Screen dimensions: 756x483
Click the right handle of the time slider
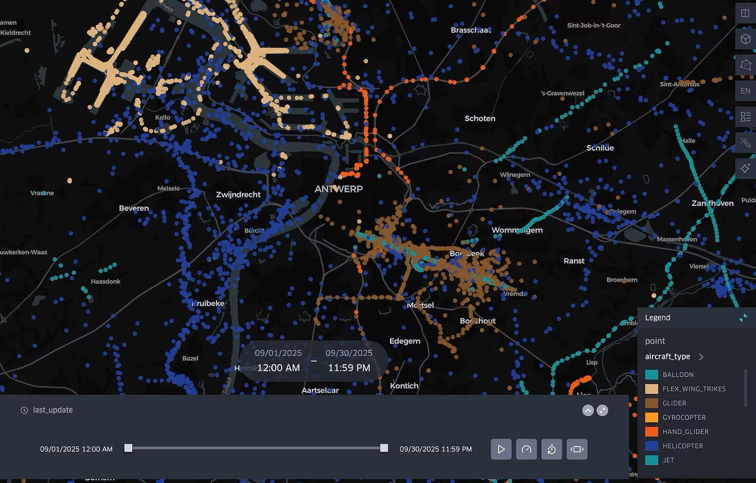[x=384, y=448]
